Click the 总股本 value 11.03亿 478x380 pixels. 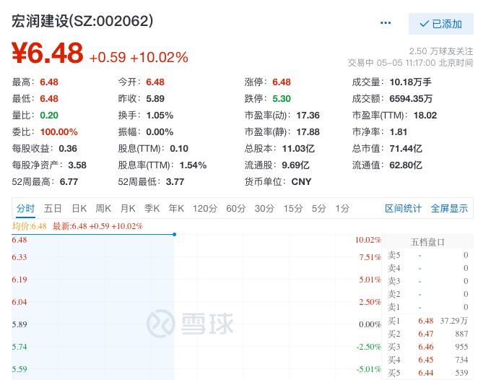[298, 149]
